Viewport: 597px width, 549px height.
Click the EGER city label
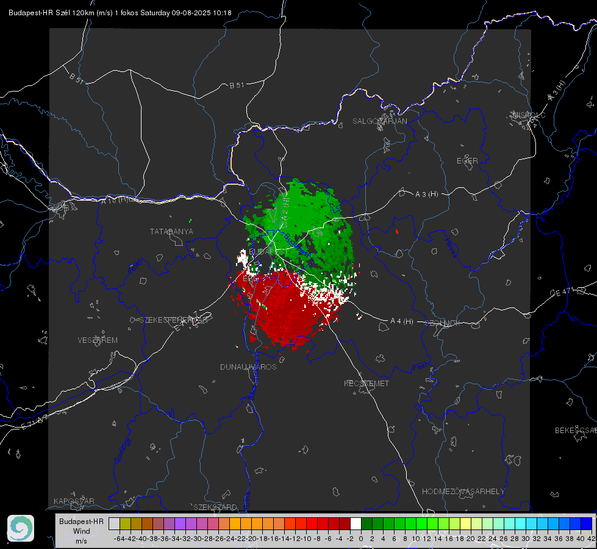pos(467,161)
